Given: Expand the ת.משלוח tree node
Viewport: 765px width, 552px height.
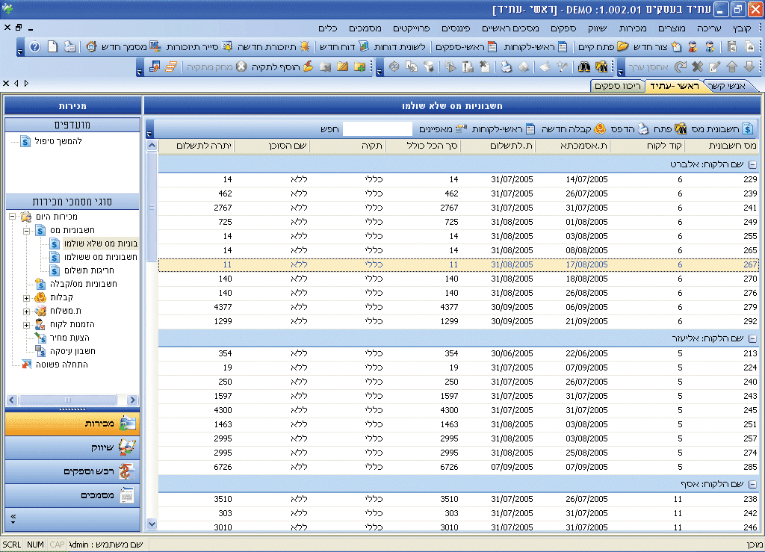Looking at the screenshot, I should (27, 311).
